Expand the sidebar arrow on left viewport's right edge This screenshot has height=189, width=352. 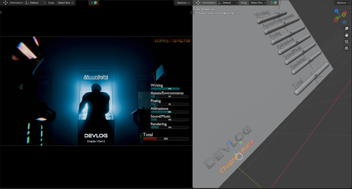point(191,12)
